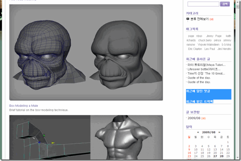Viewport: 241px width, 161px height.
Task: Open posts for bold date 27
Action: (x=215, y=156)
